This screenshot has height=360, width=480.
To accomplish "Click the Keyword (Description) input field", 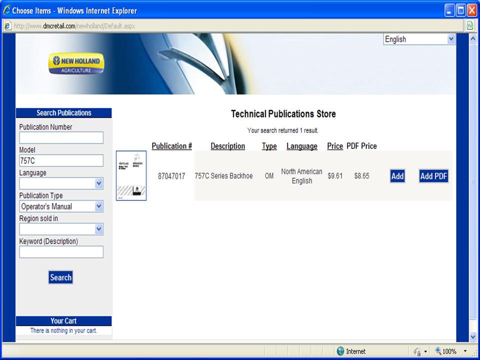I will (61, 252).
